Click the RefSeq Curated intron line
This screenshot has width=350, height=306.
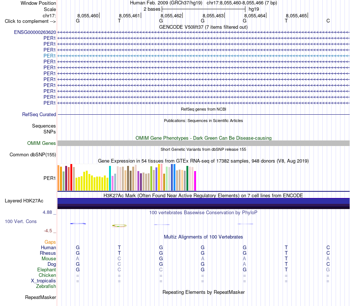203,115
